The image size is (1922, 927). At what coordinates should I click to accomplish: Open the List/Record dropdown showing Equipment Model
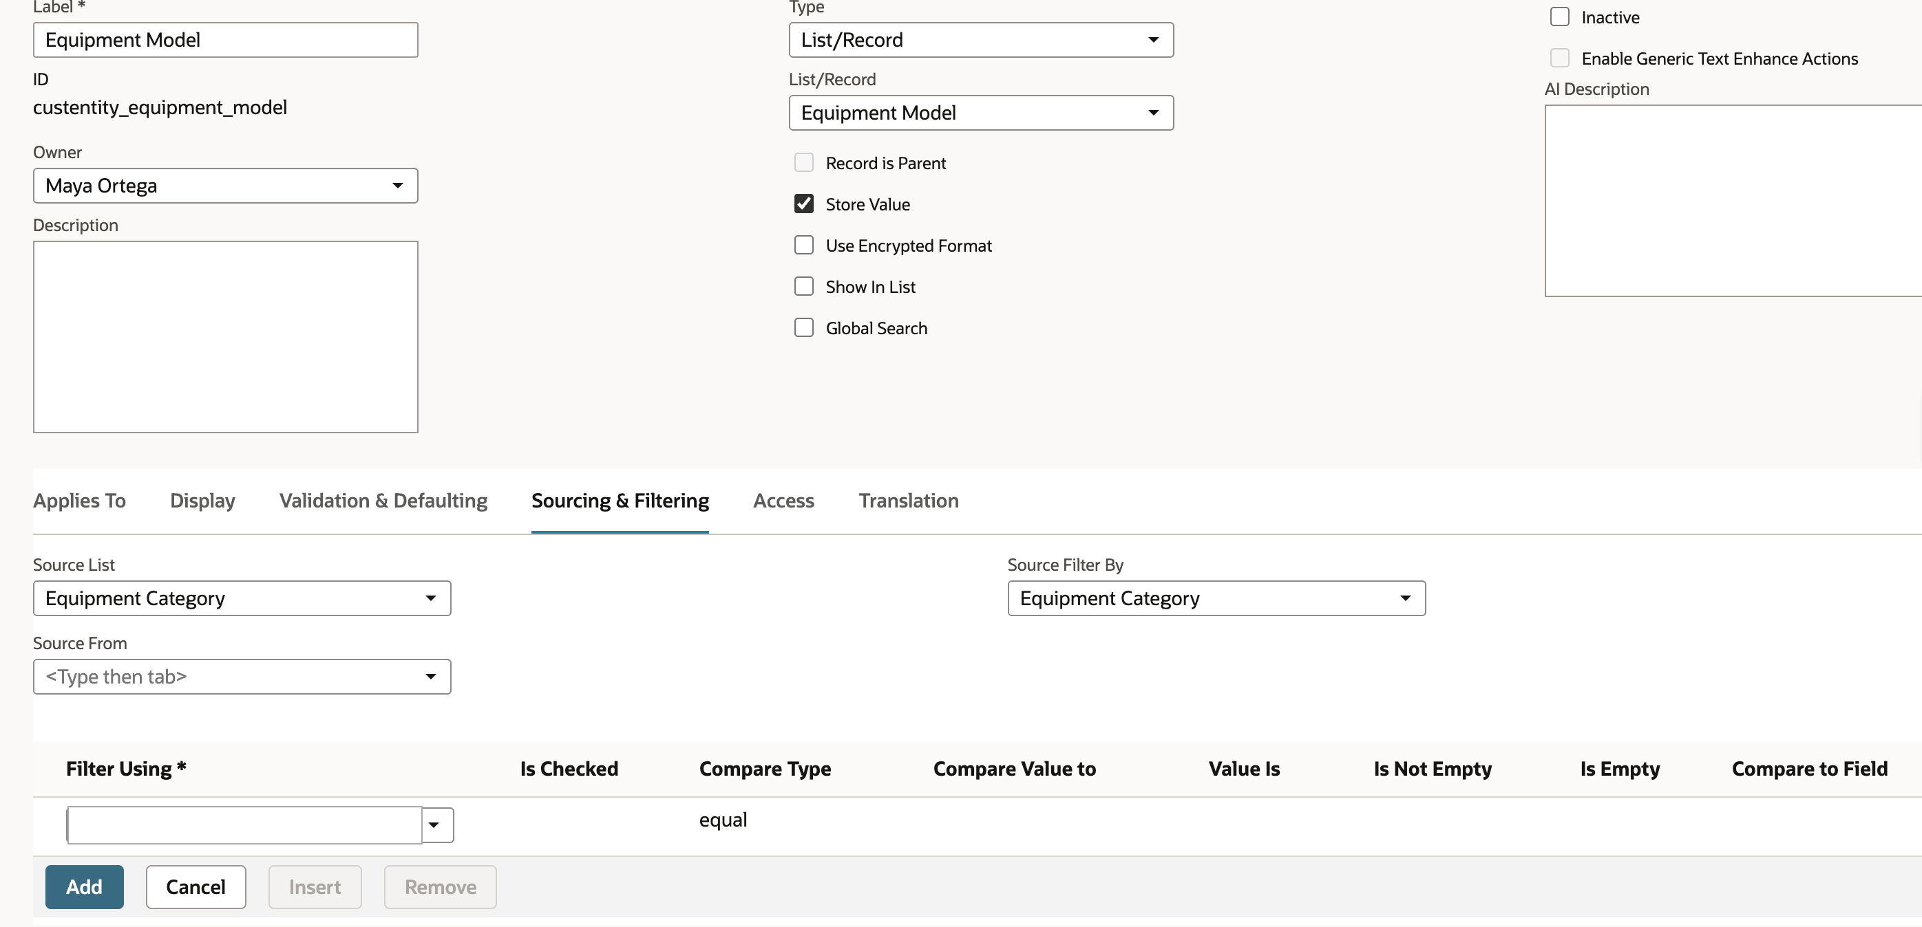tap(980, 113)
